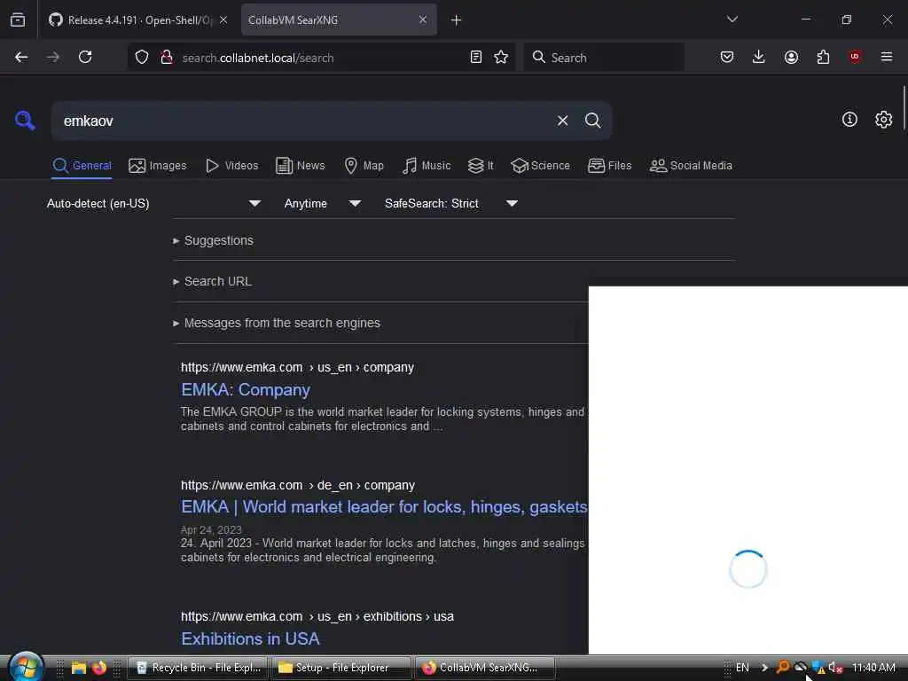Open the Downloads panel

click(x=759, y=57)
